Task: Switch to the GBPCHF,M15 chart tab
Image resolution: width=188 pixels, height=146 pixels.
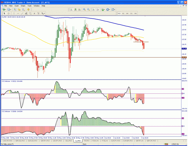Action: tap(151, 141)
